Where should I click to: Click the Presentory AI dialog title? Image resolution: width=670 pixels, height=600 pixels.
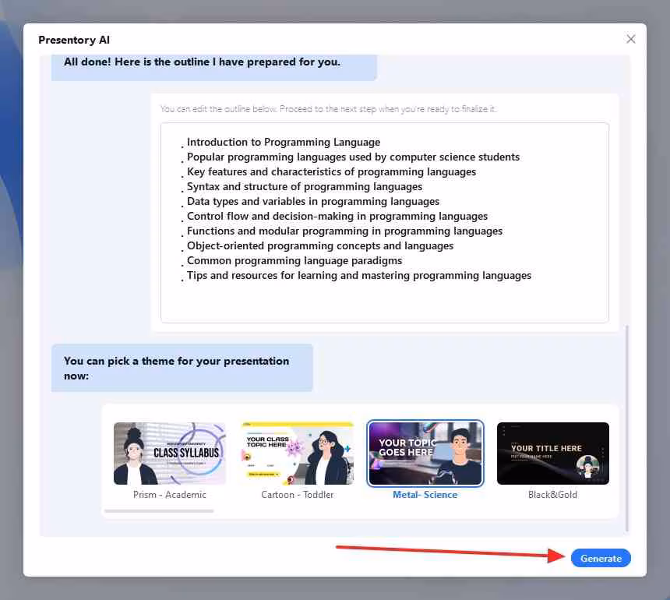click(x=74, y=40)
